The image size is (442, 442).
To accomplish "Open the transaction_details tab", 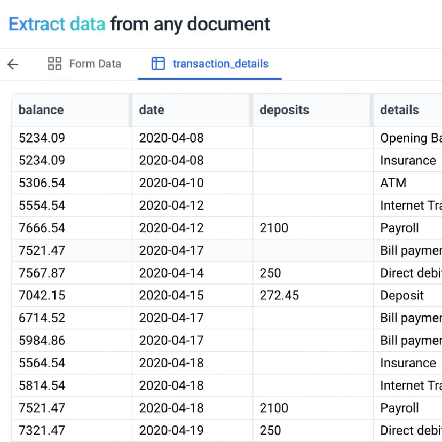I will (210, 64).
